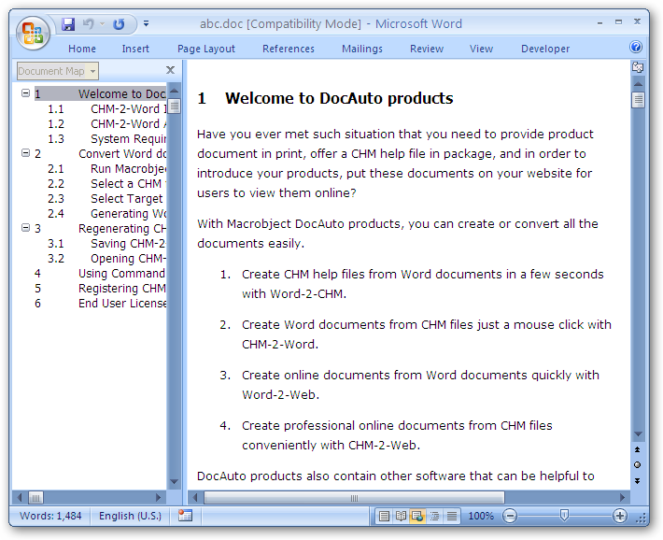Viewport: 663px width, 540px height.
Task: Collapse section 2 in Document Map
Action: click(x=26, y=153)
